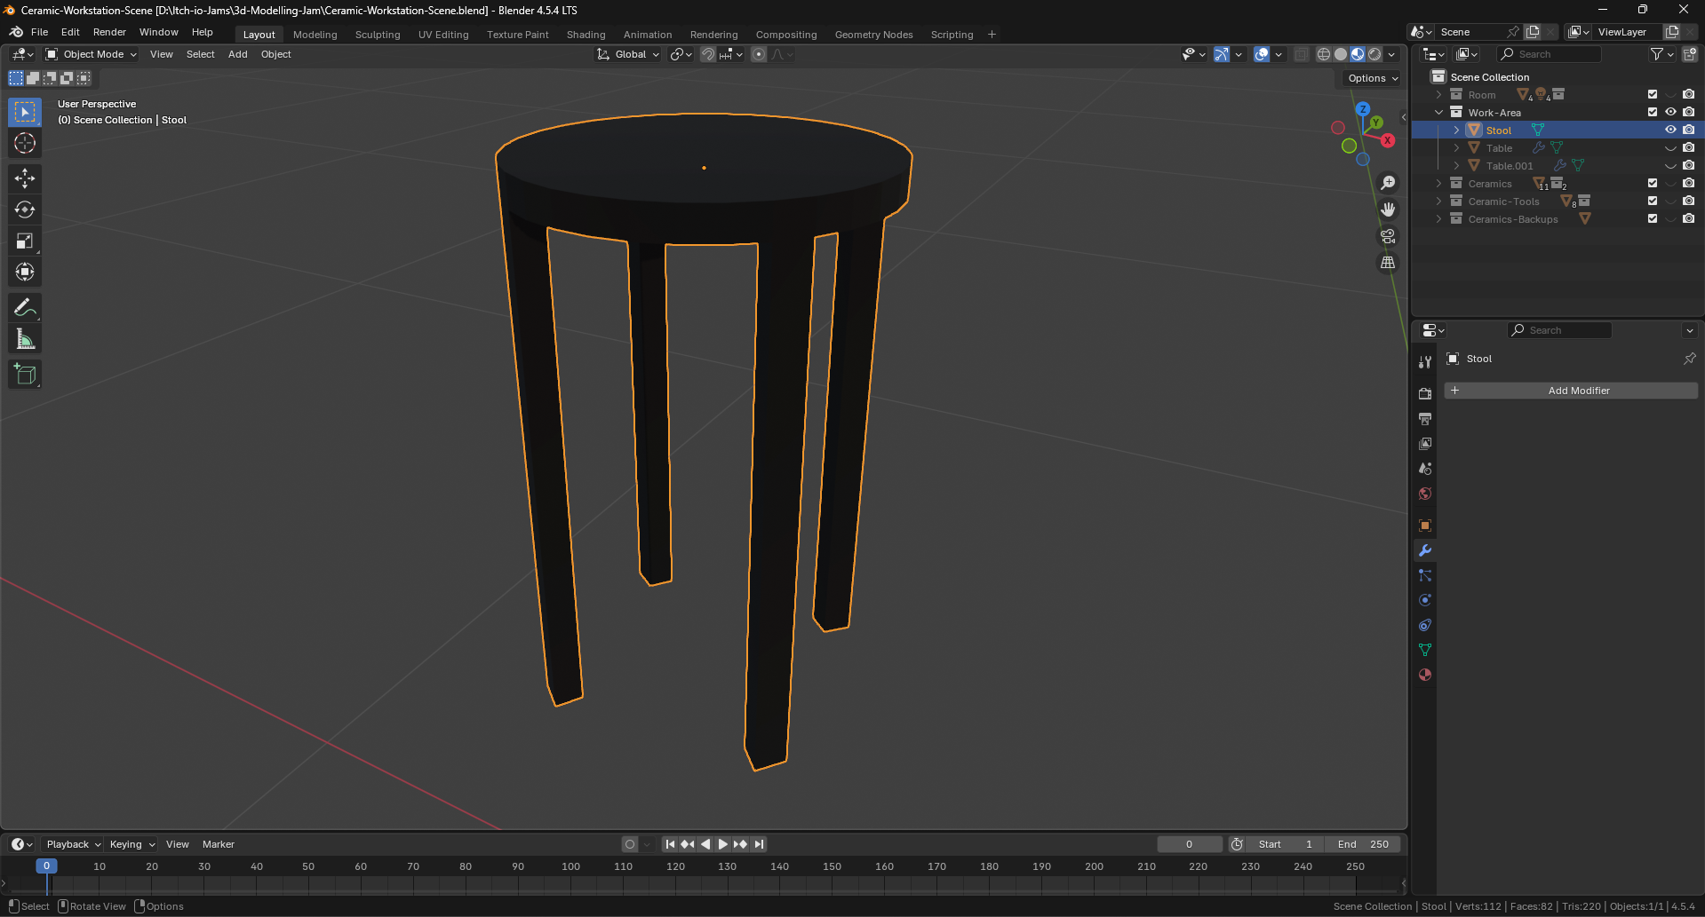Select the Rotate tool
Viewport: 1705px width, 917px height.
25,209
